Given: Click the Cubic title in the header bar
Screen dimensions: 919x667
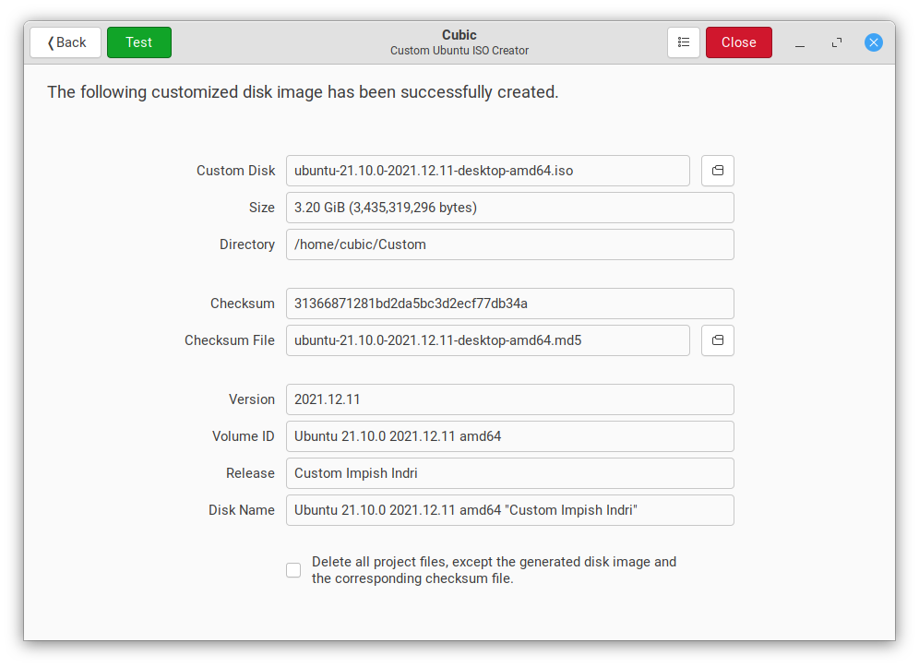Looking at the screenshot, I should [x=459, y=35].
